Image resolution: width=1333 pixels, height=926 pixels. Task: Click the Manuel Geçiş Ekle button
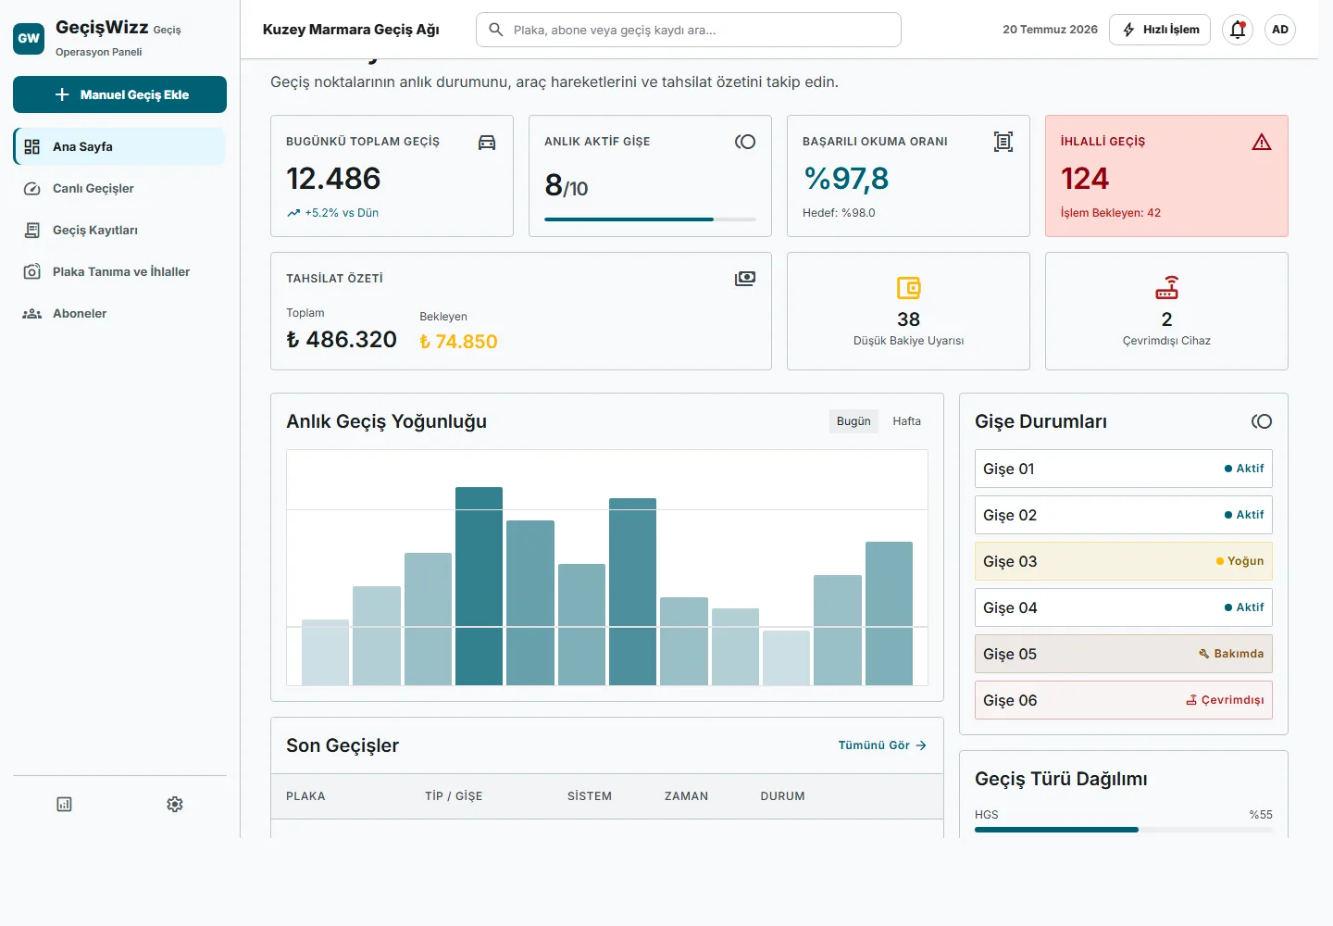[x=119, y=94]
